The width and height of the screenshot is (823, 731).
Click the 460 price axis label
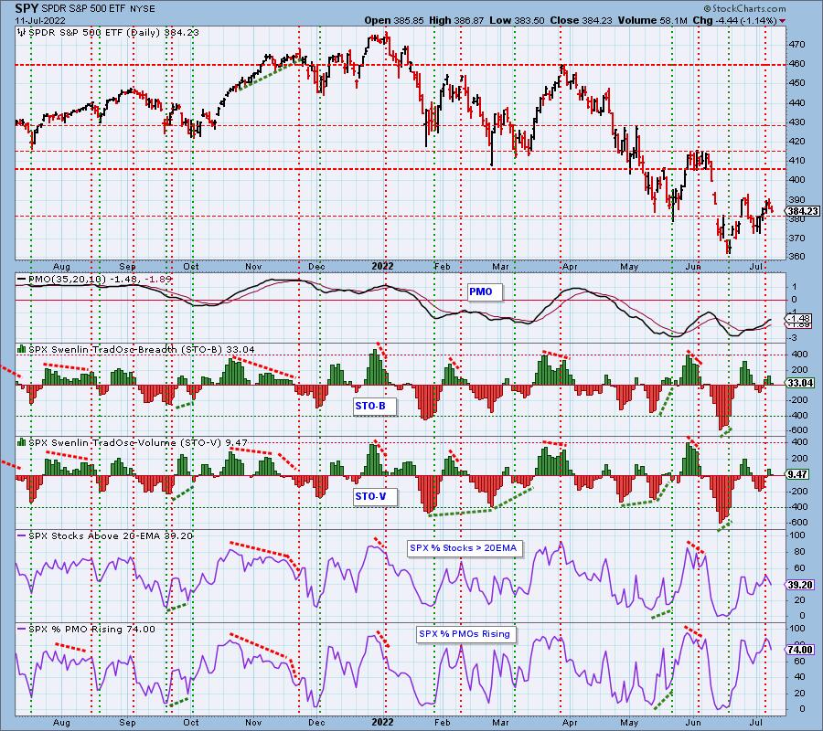pos(797,64)
